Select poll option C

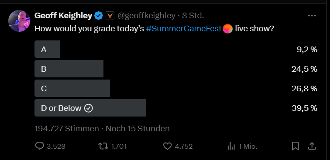pyautogui.click(x=176, y=88)
